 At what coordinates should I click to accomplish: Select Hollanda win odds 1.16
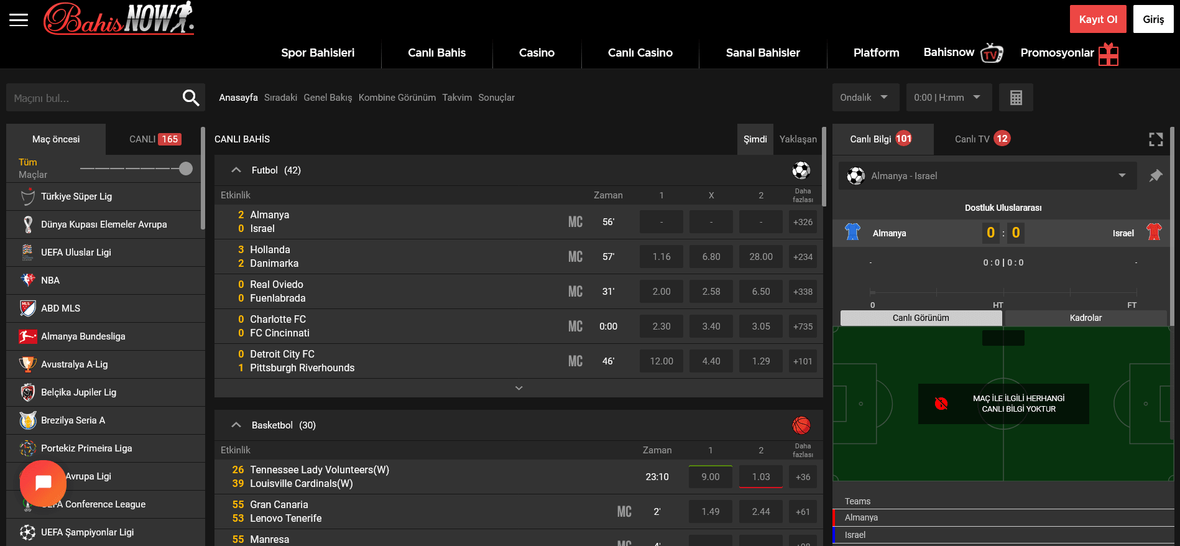point(661,257)
